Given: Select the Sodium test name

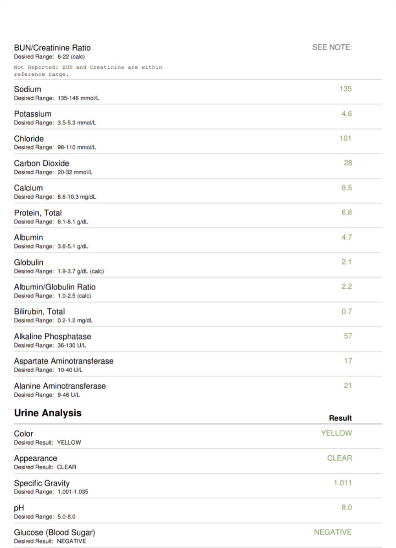Looking at the screenshot, I should click(28, 89).
